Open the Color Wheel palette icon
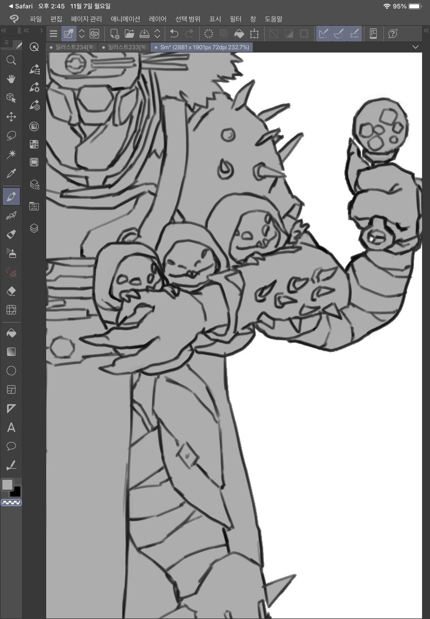Viewport: 430px width, 619px height. point(35,126)
